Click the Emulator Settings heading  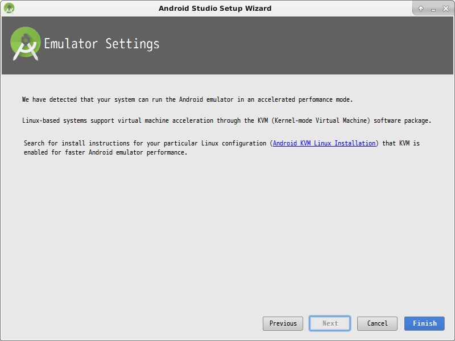[x=102, y=44]
